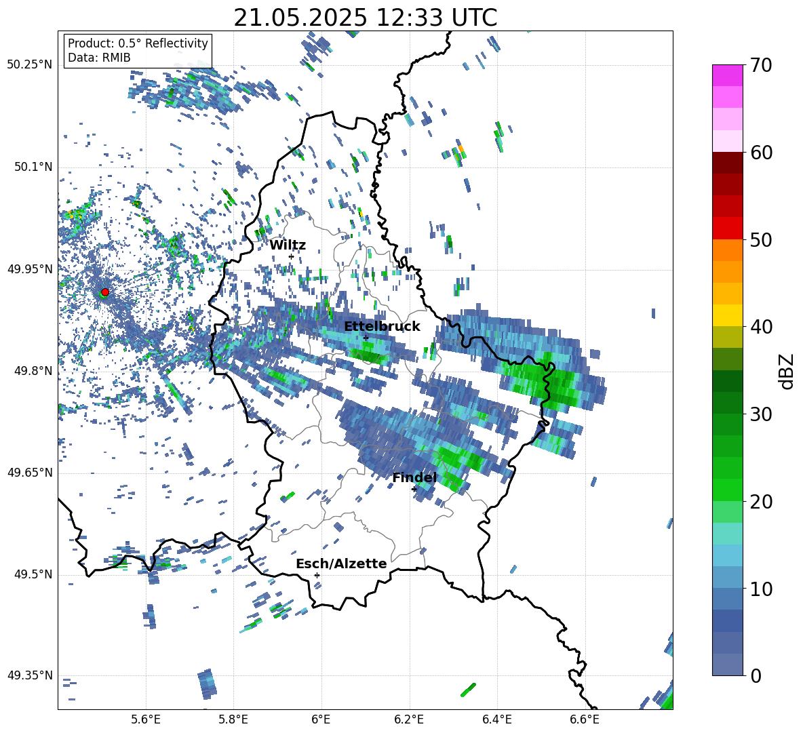This screenshot has height=733, width=803.
Task: Click the 50.25°N latitude tick label
Action: (x=30, y=65)
